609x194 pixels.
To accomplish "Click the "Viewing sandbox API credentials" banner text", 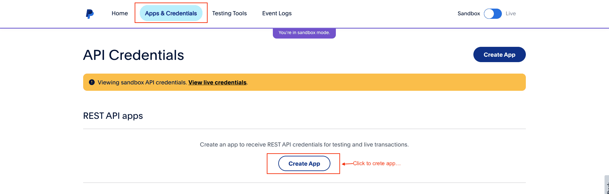I will click(x=142, y=83).
